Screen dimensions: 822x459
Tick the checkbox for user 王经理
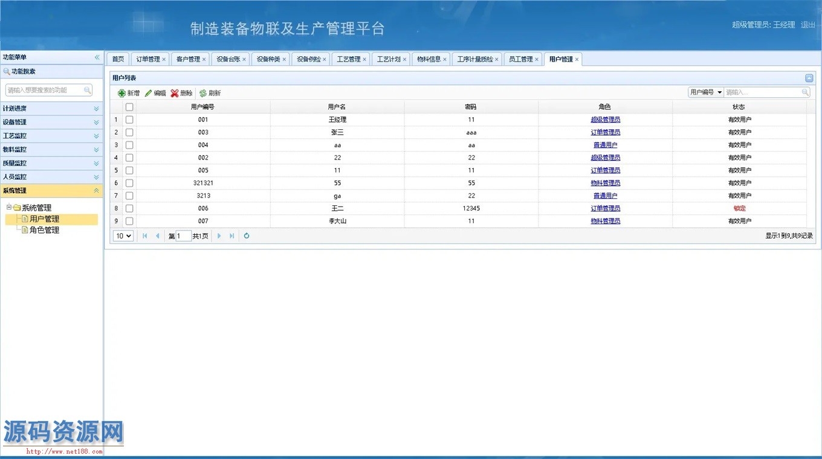tap(129, 120)
